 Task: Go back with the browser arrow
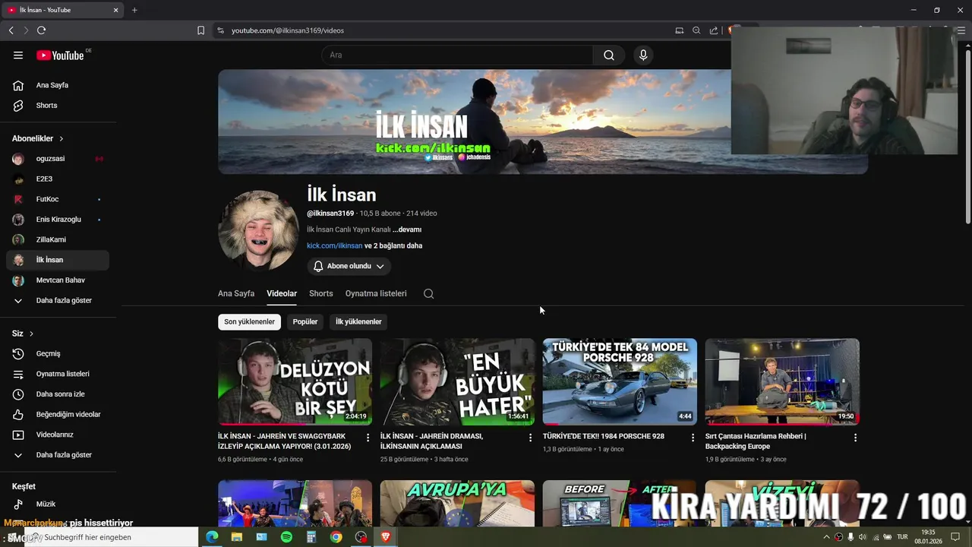(x=11, y=30)
